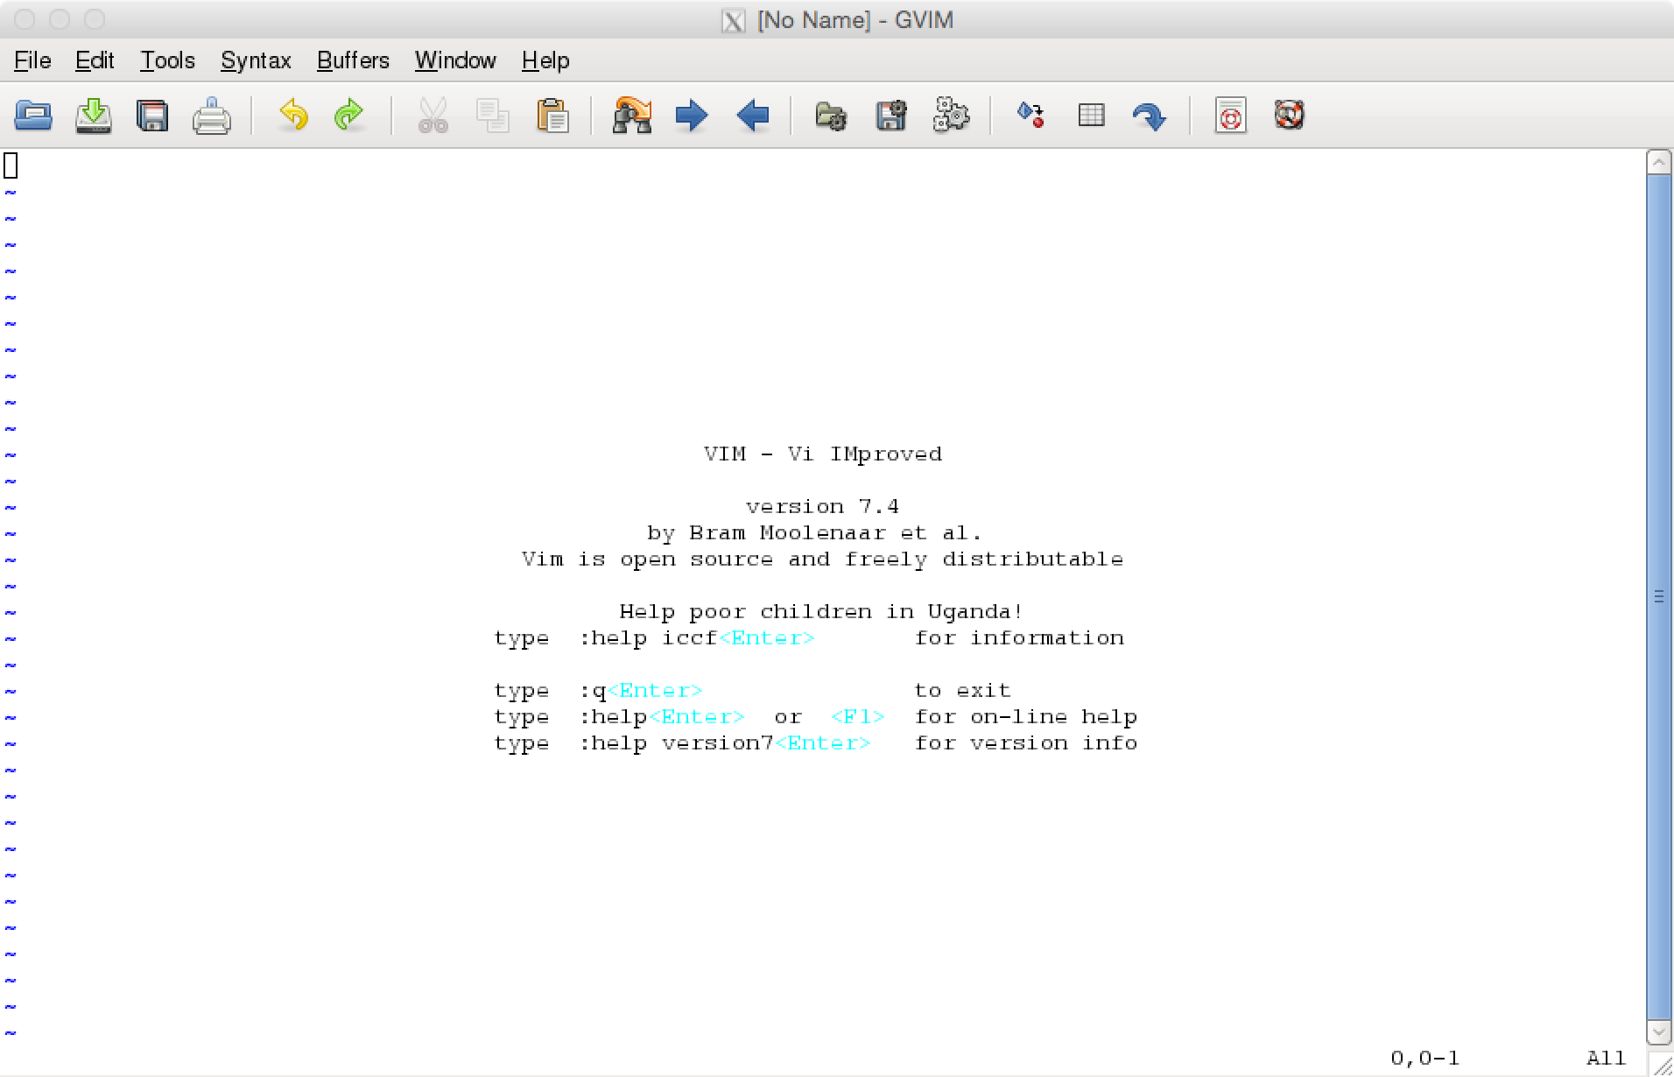Open the Window menu
This screenshot has width=1674, height=1077.
455,60
